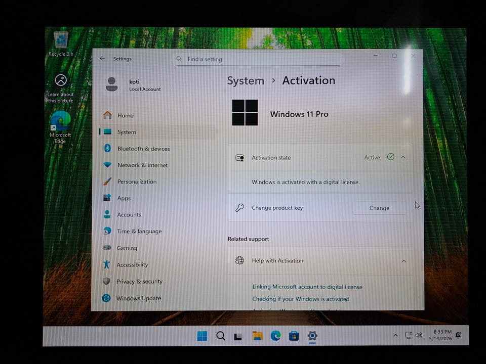Click the Network Wi-Fi icon in sidebar
This screenshot has height=364, width=486.
click(x=107, y=165)
